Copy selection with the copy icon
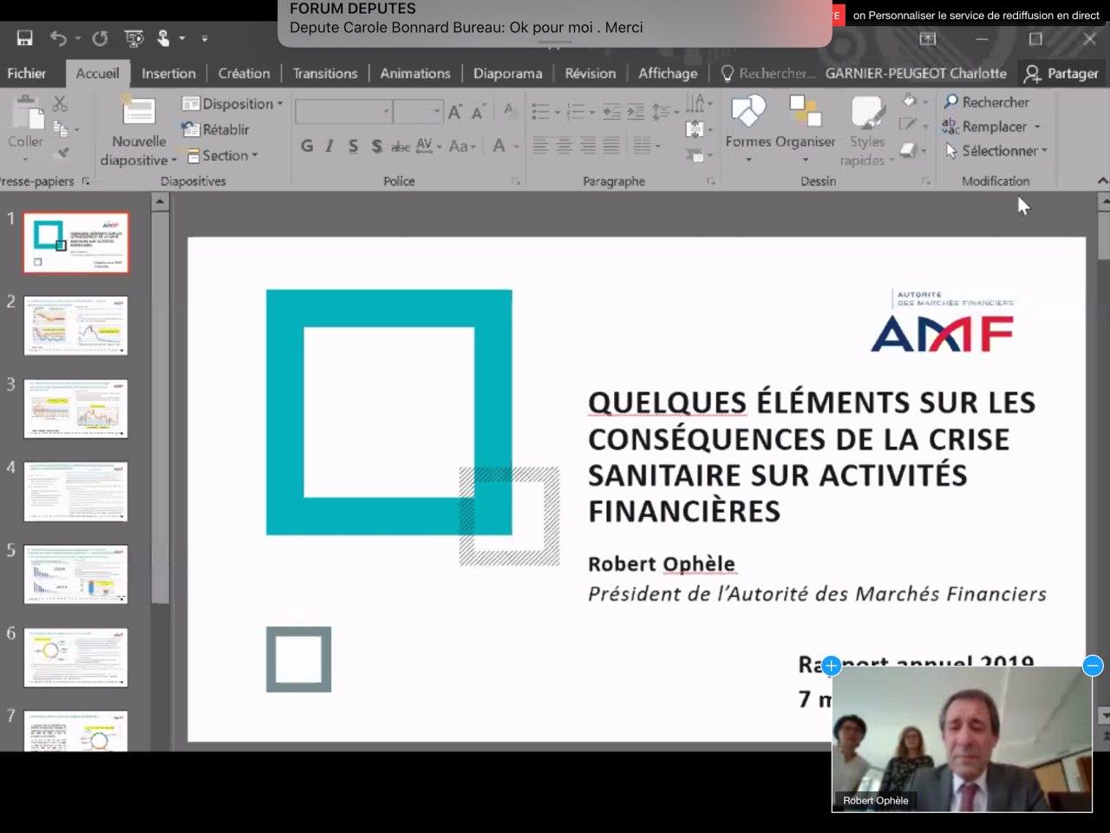Image resolution: width=1110 pixels, height=833 pixels. [61, 129]
